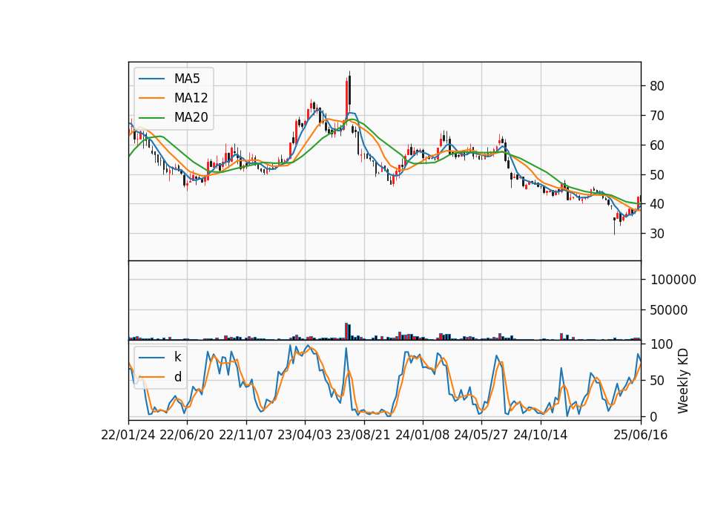This screenshot has width=712, height=512.
Task: Click the 80 price axis tick
Action: (x=657, y=86)
